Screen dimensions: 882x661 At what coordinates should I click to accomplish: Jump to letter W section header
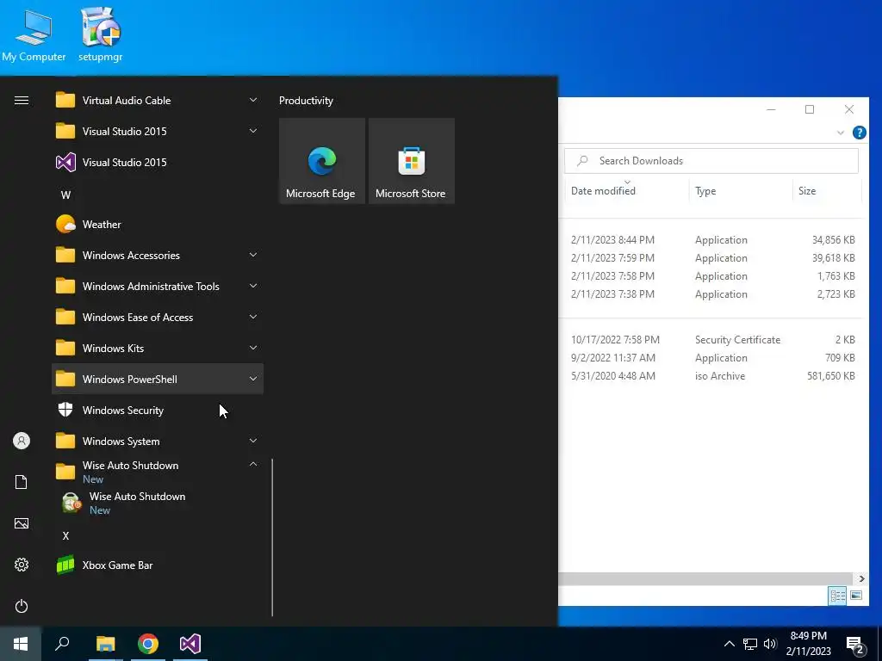[x=65, y=195]
